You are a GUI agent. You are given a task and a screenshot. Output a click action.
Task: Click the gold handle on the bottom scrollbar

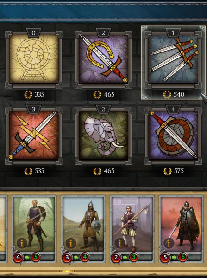(x=67, y=271)
